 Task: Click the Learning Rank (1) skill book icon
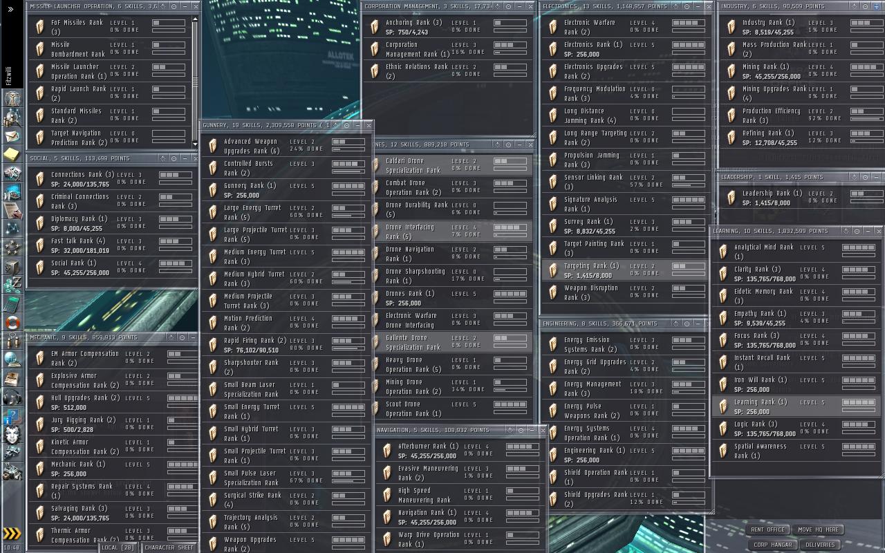tap(723, 406)
